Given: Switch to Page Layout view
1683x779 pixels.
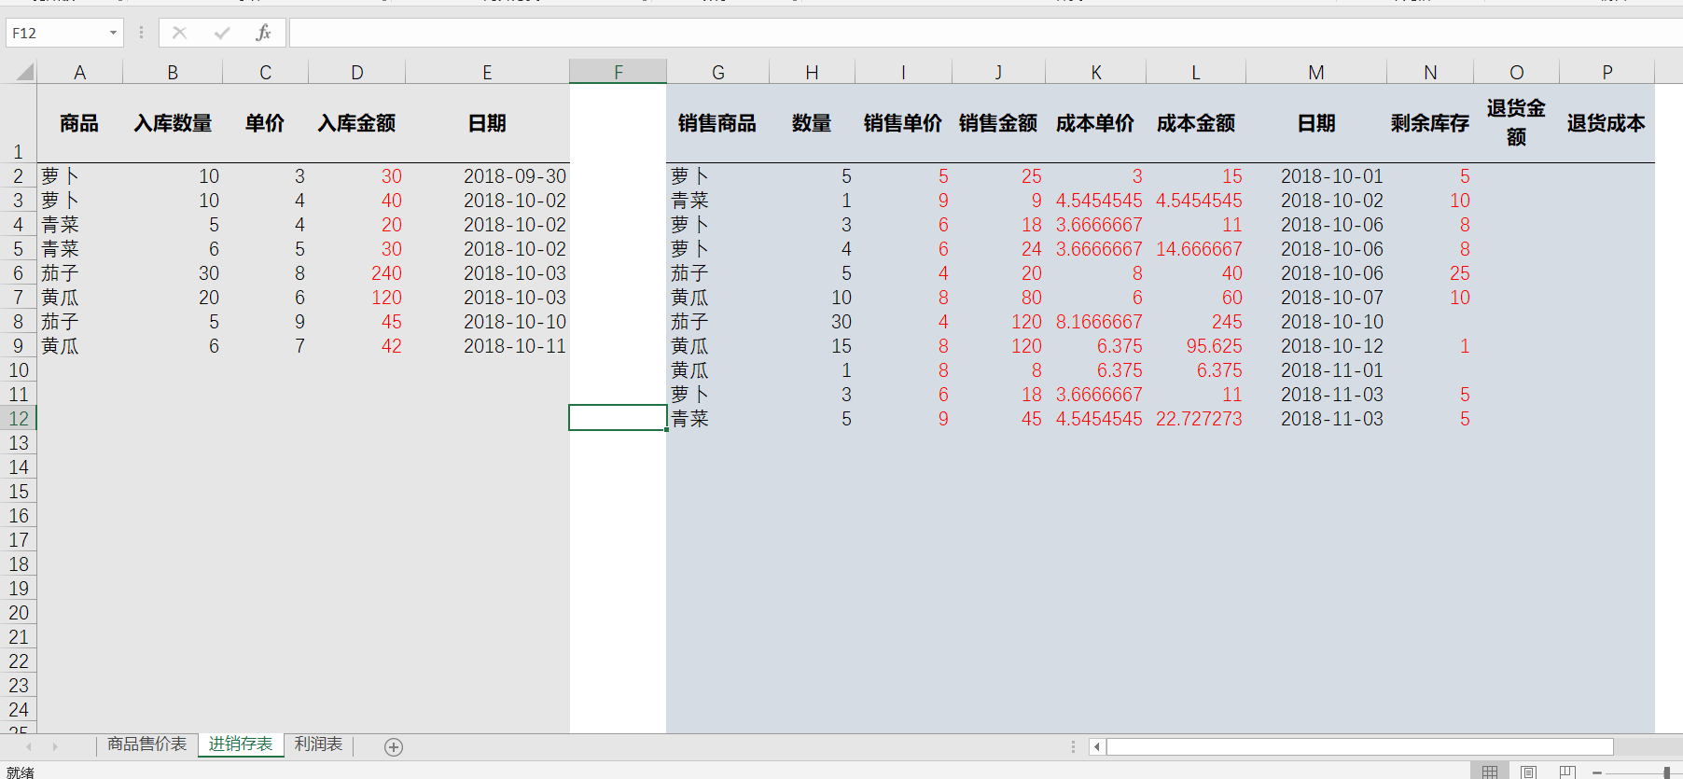Looking at the screenshot, I should [x=1528, y=772].
